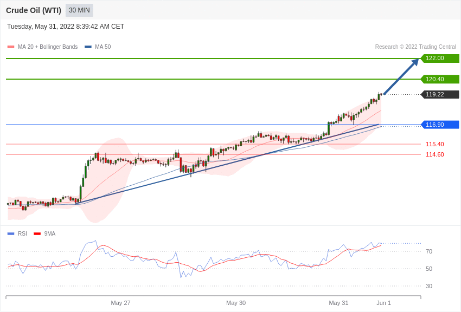Click the pink MA 20 Bollinger legend swatch

11,47
